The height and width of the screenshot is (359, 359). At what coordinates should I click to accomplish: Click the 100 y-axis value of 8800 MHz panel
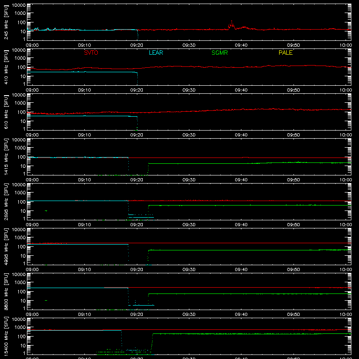(22, 291)
